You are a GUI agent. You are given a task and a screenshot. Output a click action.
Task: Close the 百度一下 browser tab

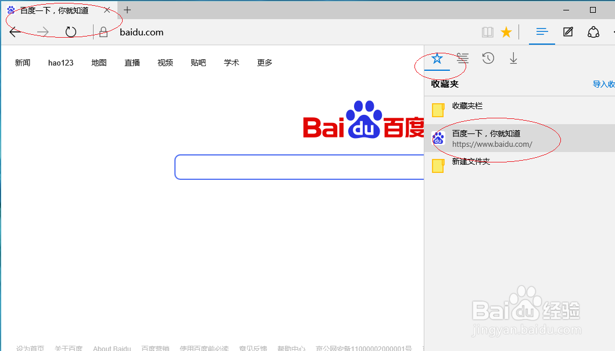point(107,10)
